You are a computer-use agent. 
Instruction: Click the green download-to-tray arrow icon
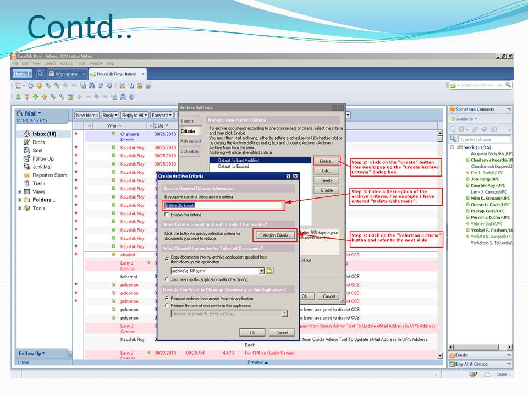[18, 97]
